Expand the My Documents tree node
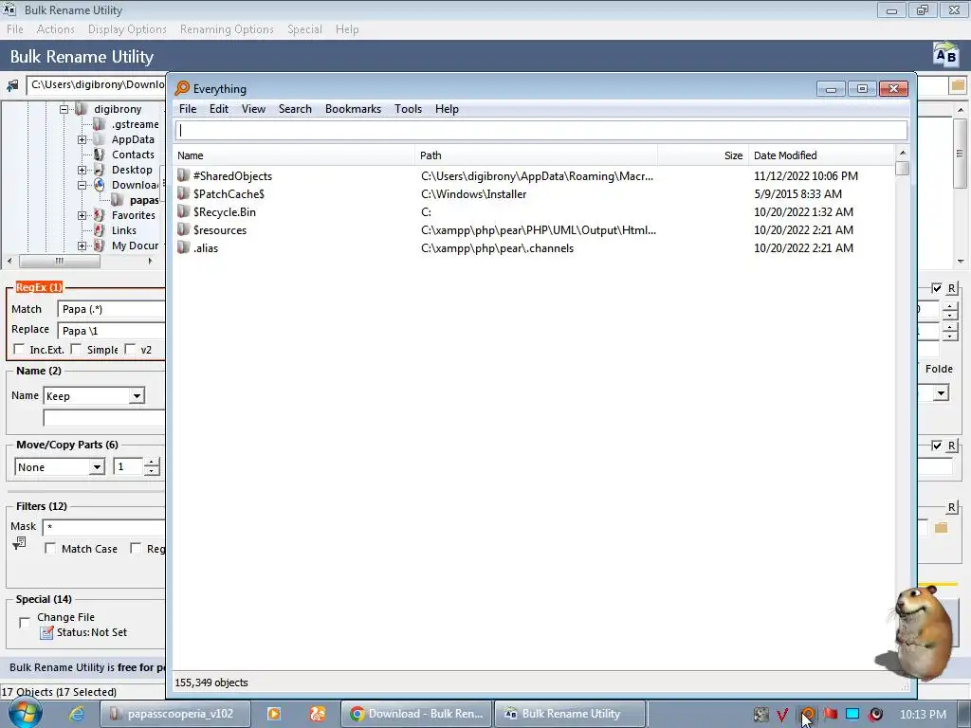This screenshot has width=971, height=728. tap(82, 246)
